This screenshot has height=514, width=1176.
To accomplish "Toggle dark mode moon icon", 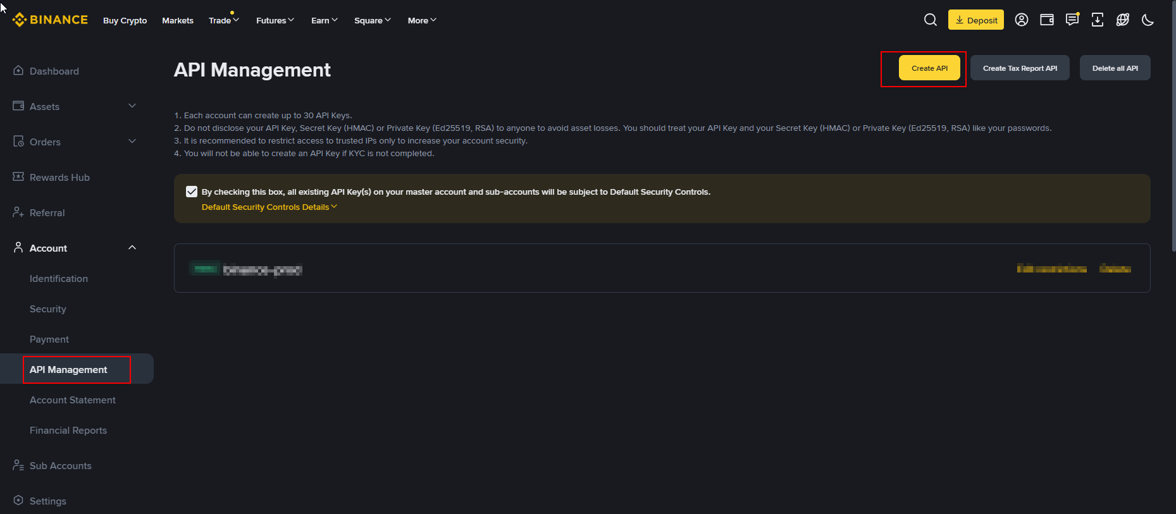I will (1148, 20).
